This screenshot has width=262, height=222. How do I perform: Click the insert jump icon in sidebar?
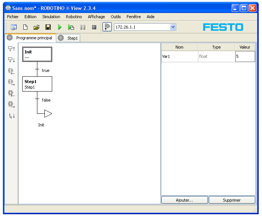(12, 116)
